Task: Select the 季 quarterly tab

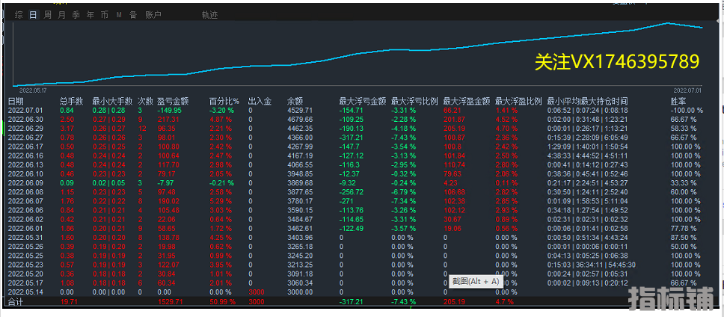Action: click(76, 14)
